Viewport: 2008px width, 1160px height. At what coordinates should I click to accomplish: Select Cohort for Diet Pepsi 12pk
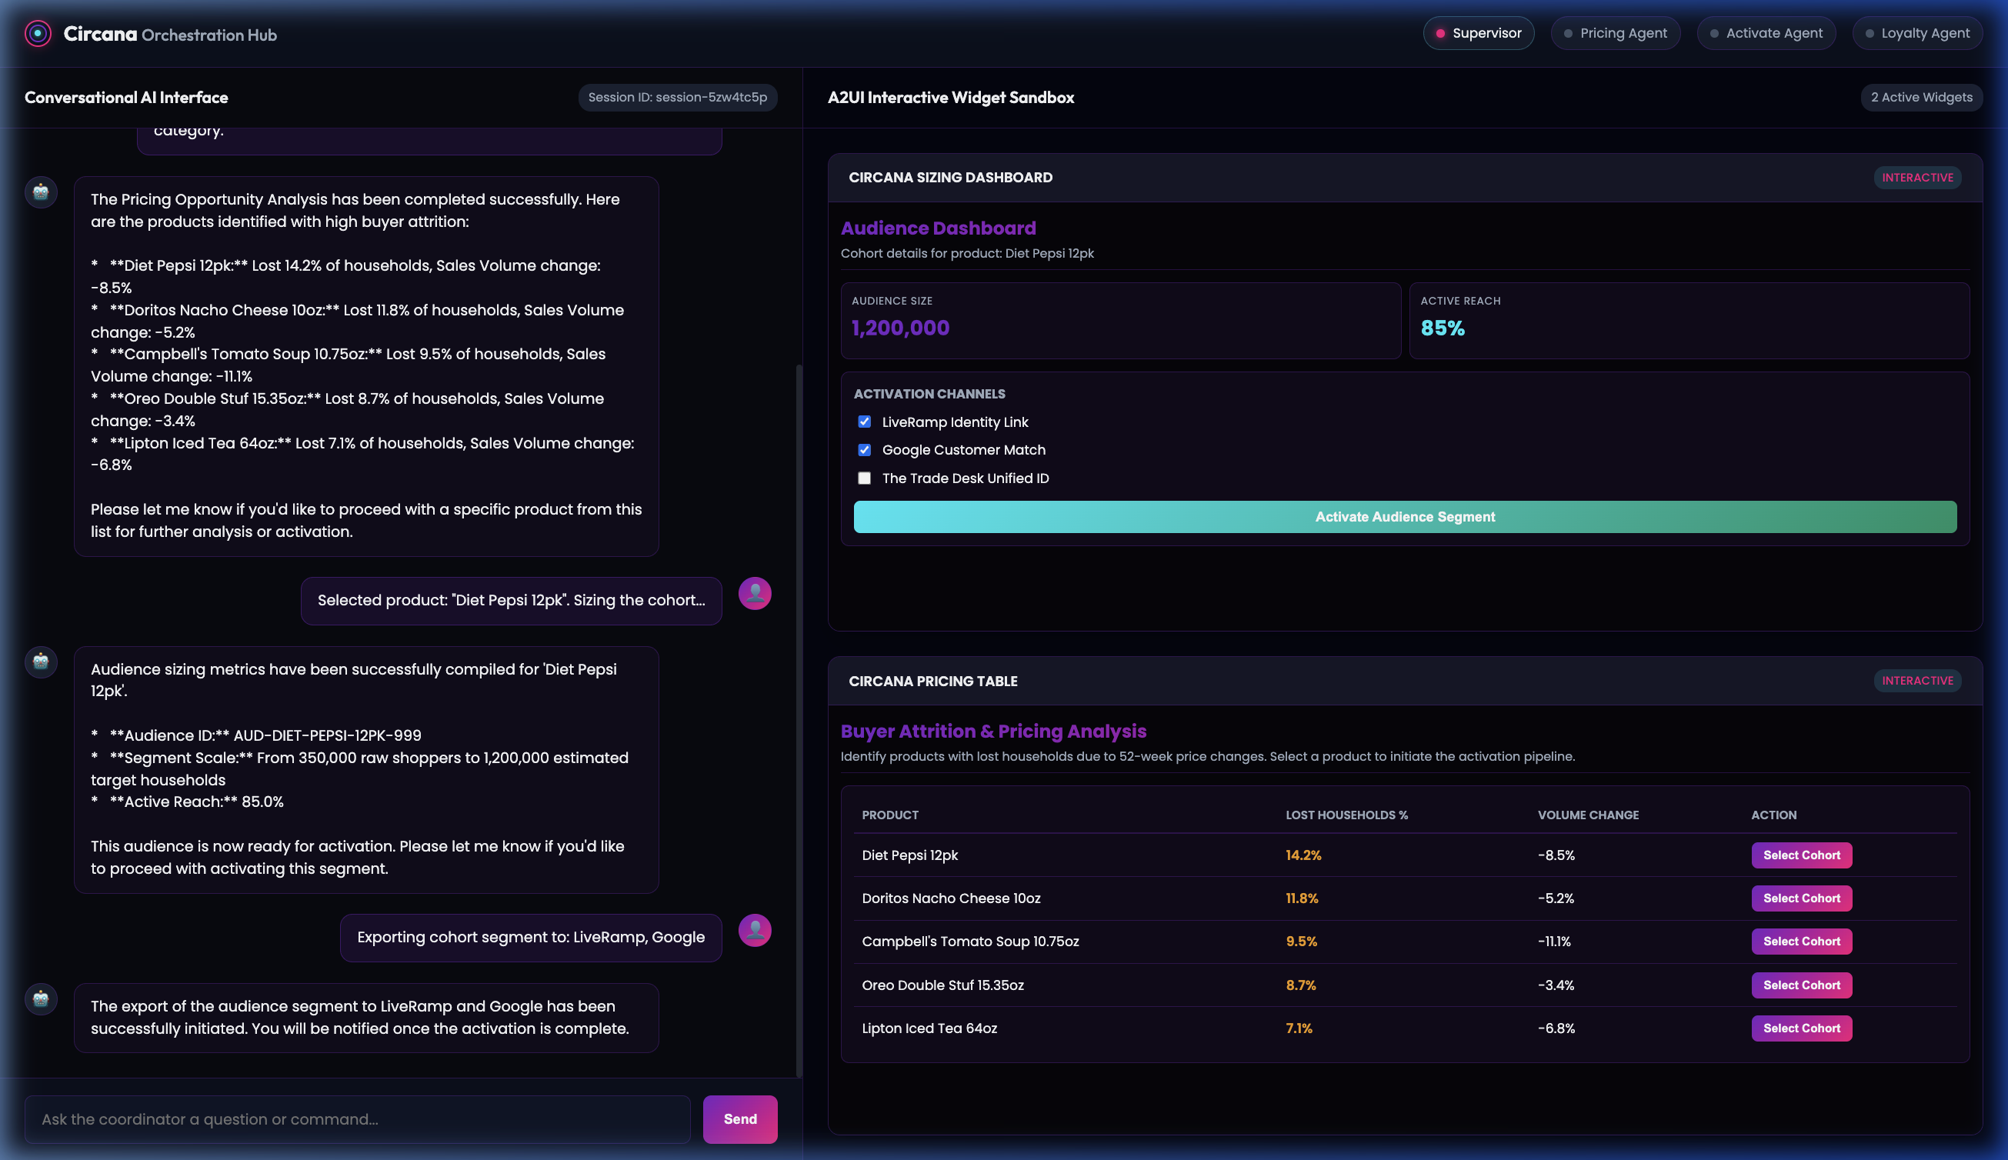[1801, 855]
